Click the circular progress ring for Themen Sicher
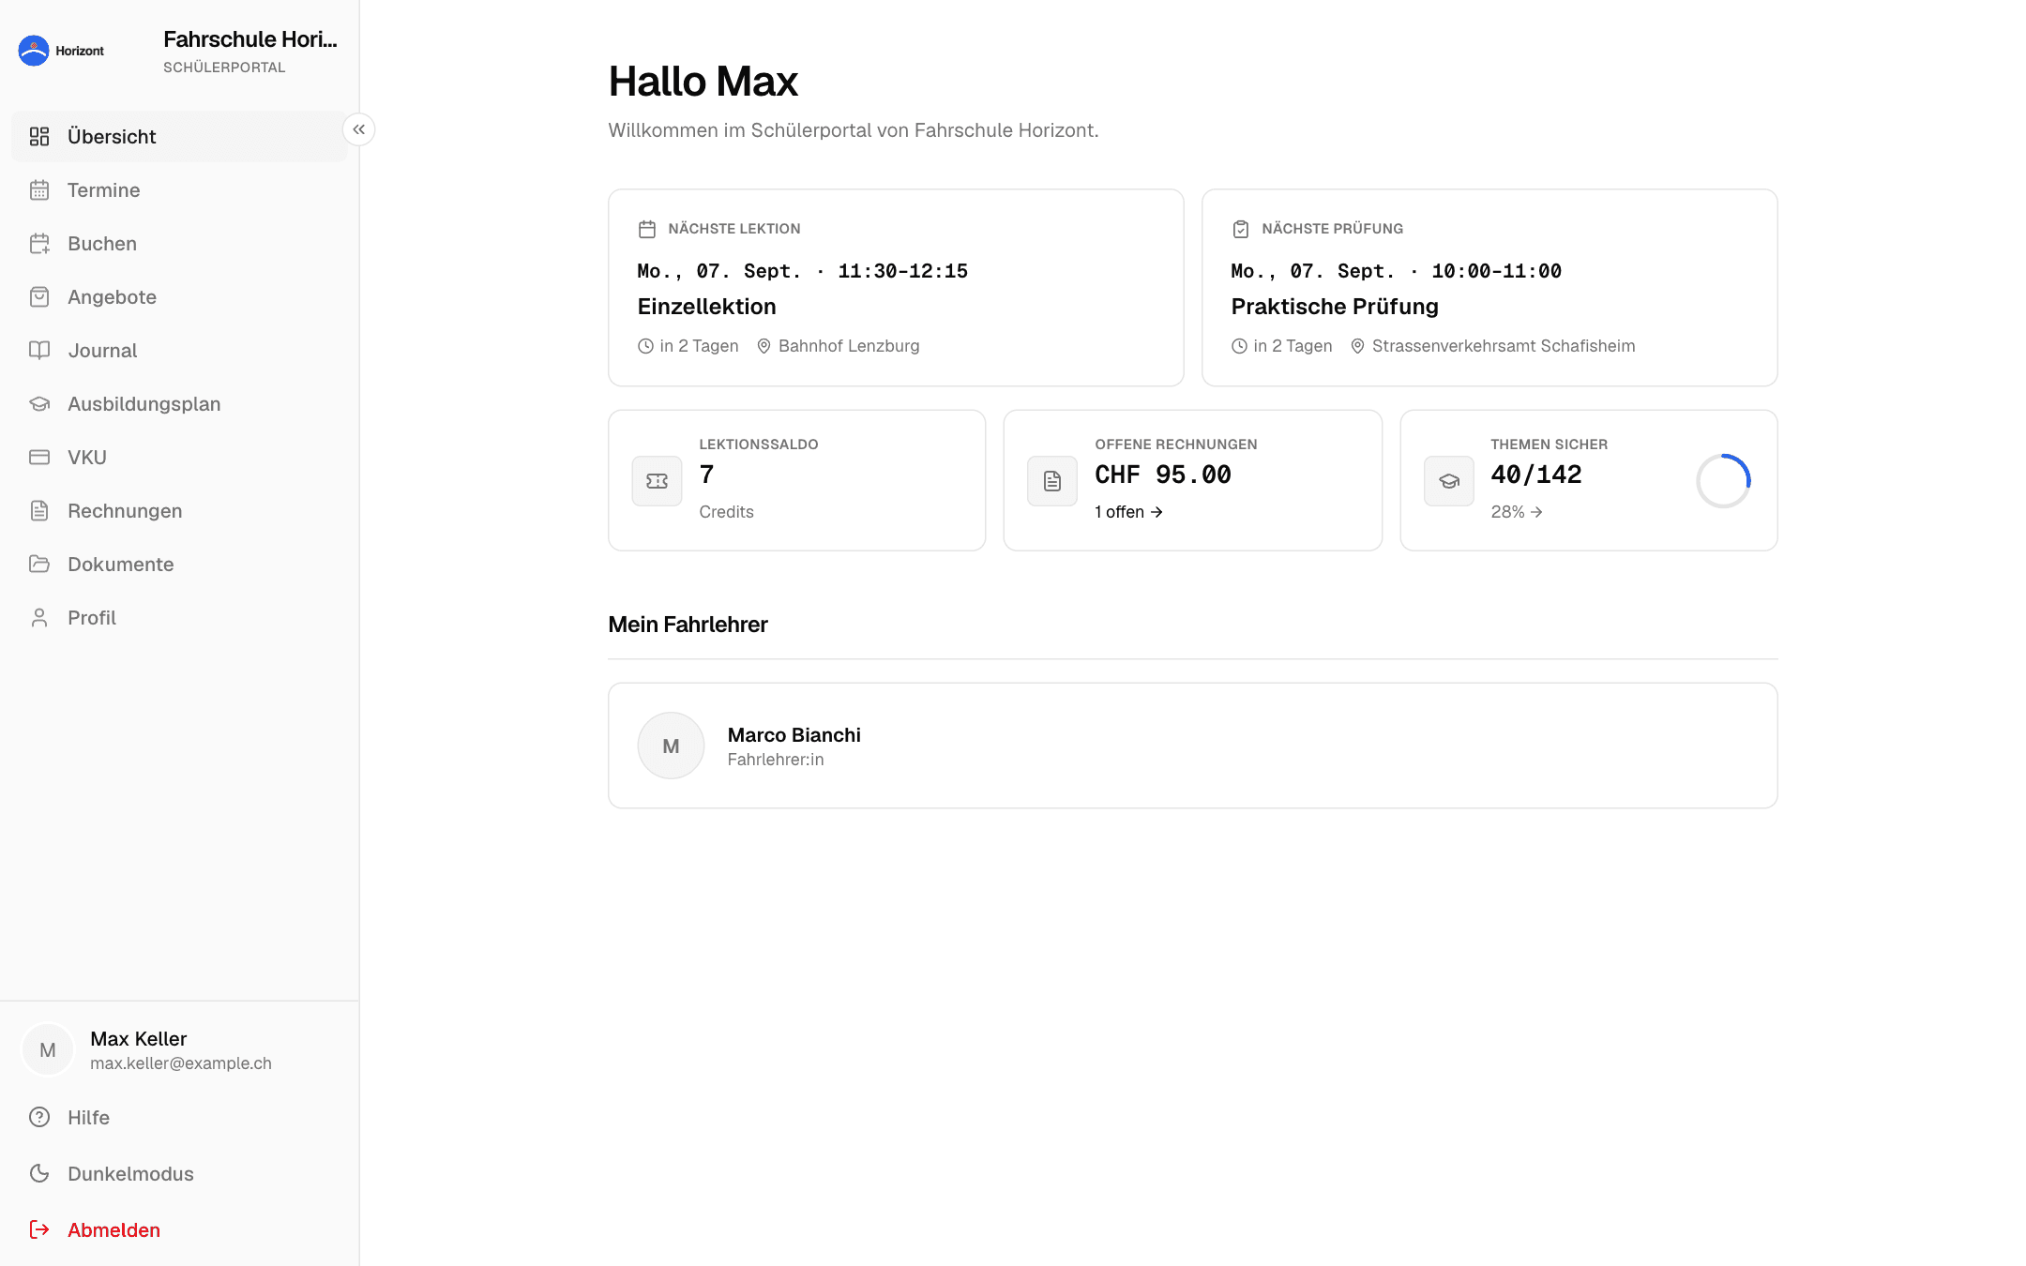 [1724, 481]
